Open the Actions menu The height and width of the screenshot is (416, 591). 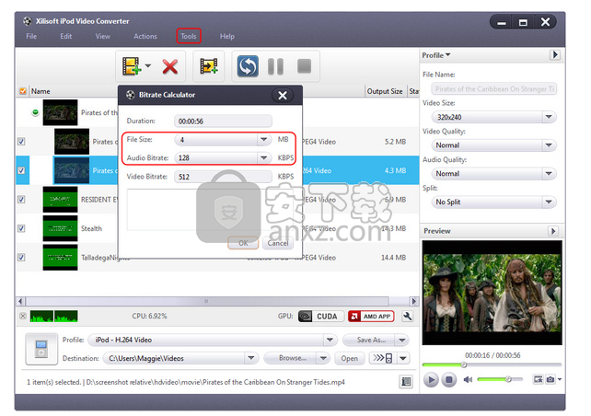pos(145,36)
